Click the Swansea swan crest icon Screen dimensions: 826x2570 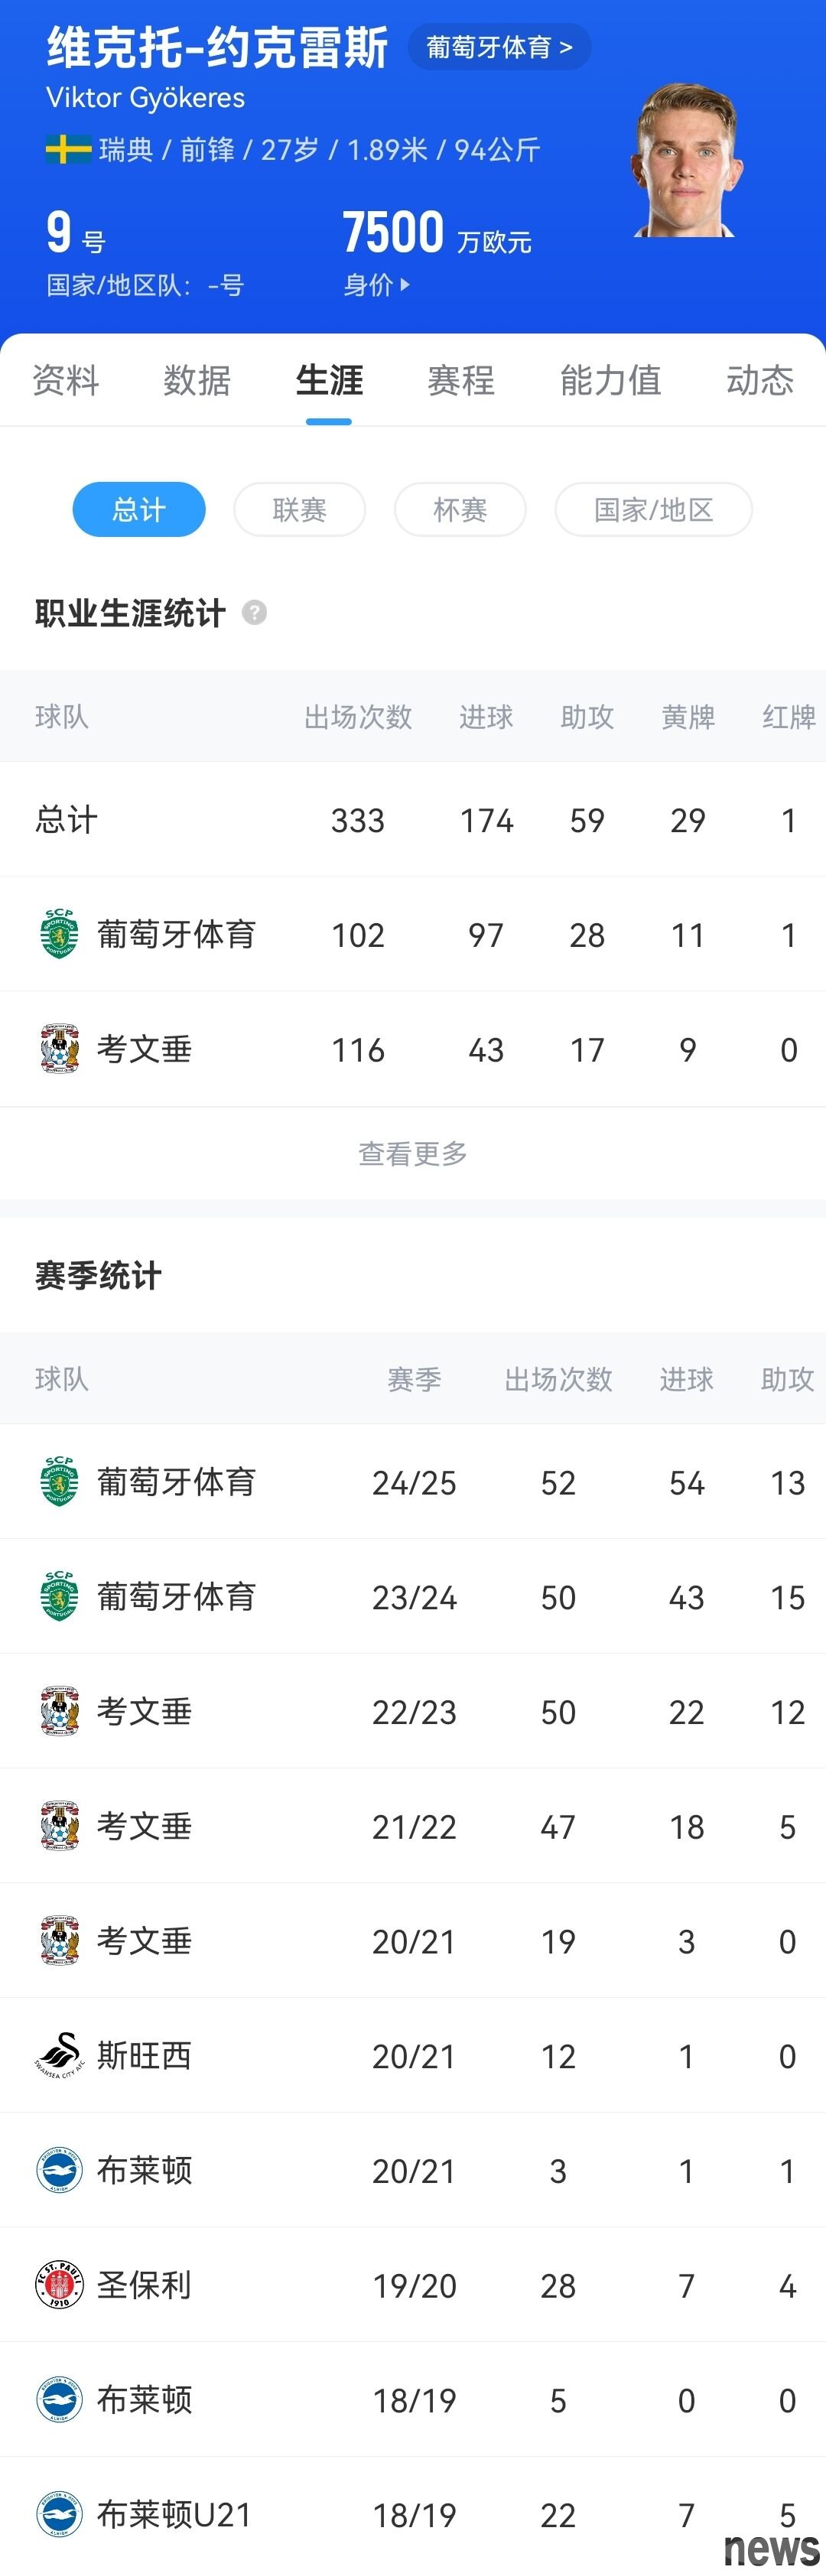click(x=60, y=2055)
